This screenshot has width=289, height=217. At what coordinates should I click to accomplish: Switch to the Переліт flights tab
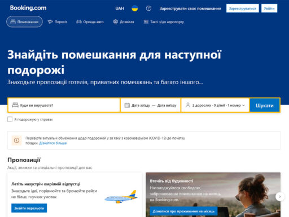(x=58, y=22)
